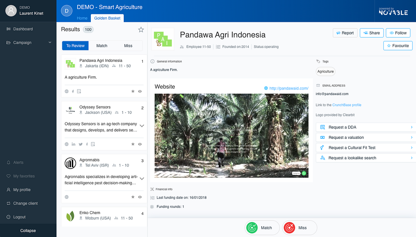
Task: Toggle eye icon on Agronnabis card
Action: coord(140,197)
